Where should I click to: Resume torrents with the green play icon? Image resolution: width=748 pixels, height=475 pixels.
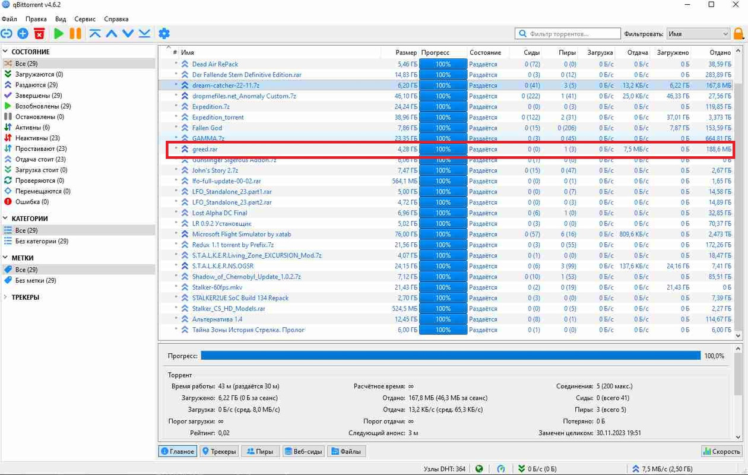[59, 34]
